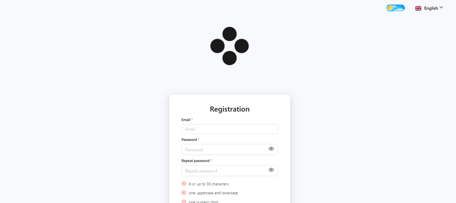Viewport: 456px width, 203px height.
Task: Click the chevron next to English
Action: (441, 8)
